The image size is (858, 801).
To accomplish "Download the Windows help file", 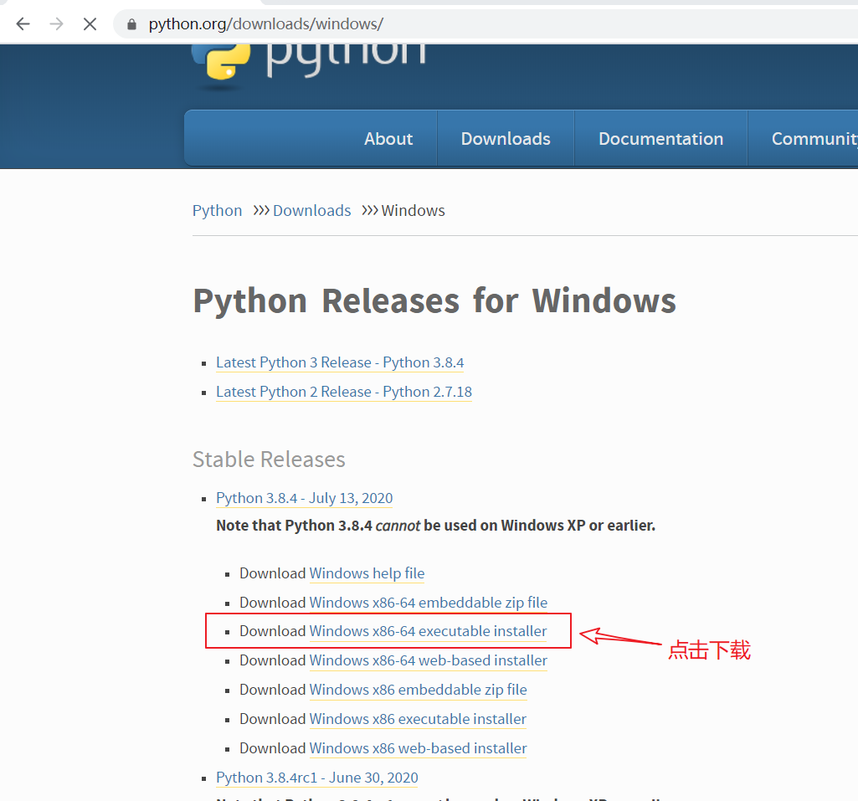I will click(x=367, y=573).
